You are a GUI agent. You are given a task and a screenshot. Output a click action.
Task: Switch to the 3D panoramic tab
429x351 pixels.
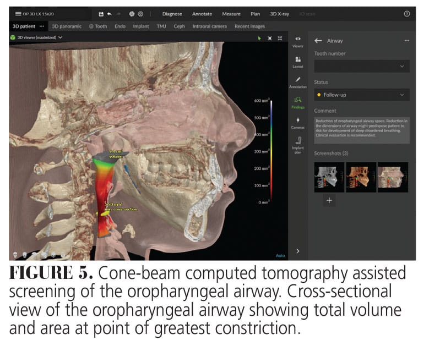tap(67, 26)
